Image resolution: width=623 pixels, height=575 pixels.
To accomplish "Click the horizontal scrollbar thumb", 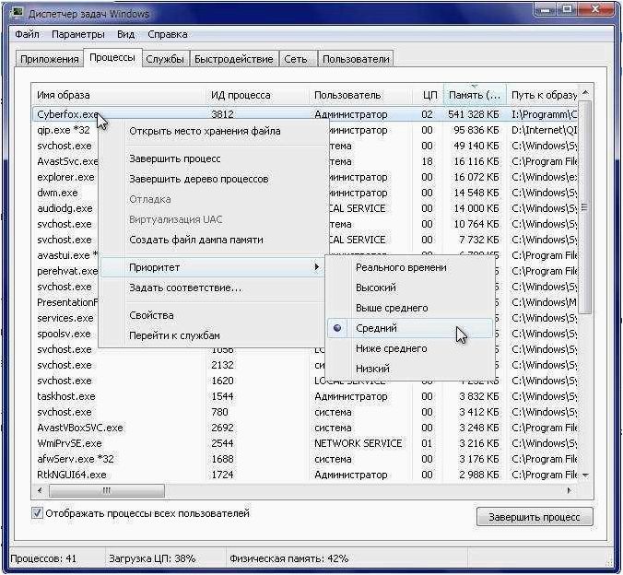I will (107, 490).
